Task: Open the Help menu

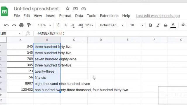Action: [126, 16]
